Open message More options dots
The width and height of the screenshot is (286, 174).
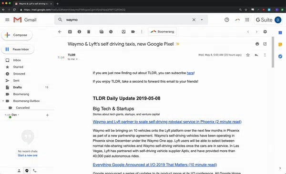pyautogui.click(x=265, y=55)
